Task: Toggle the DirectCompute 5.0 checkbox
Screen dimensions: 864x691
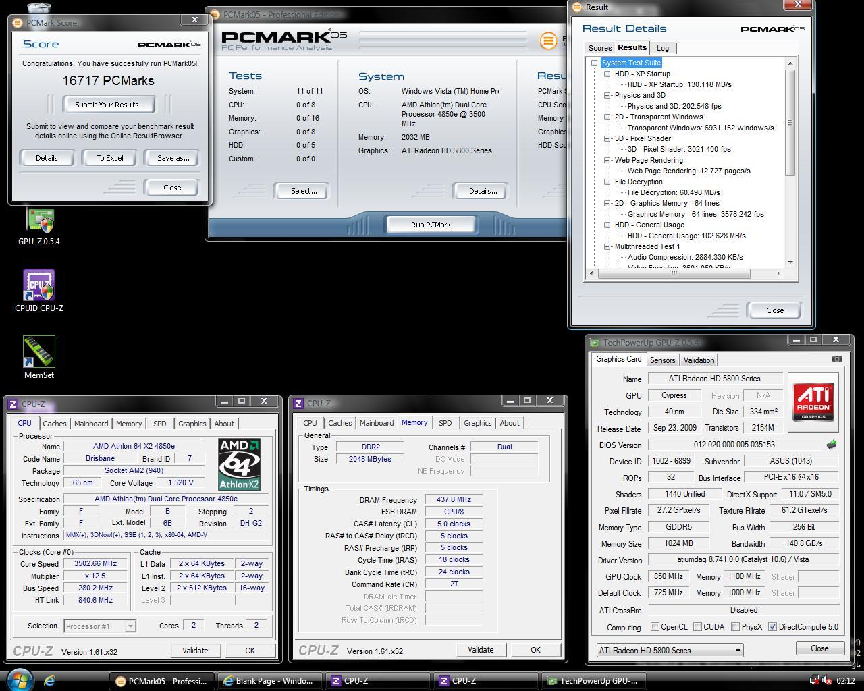Action: click(x=772, y=627)
